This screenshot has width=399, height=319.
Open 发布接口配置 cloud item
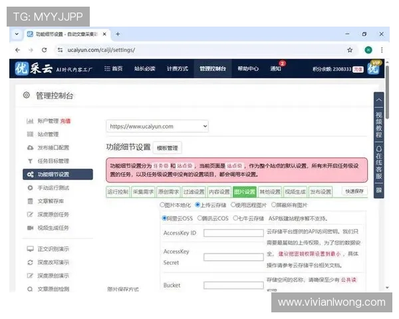click(48, 148)
